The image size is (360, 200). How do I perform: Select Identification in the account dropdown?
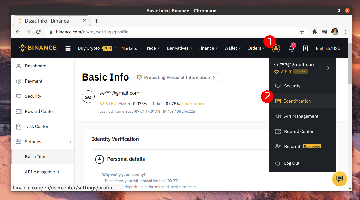302,101
